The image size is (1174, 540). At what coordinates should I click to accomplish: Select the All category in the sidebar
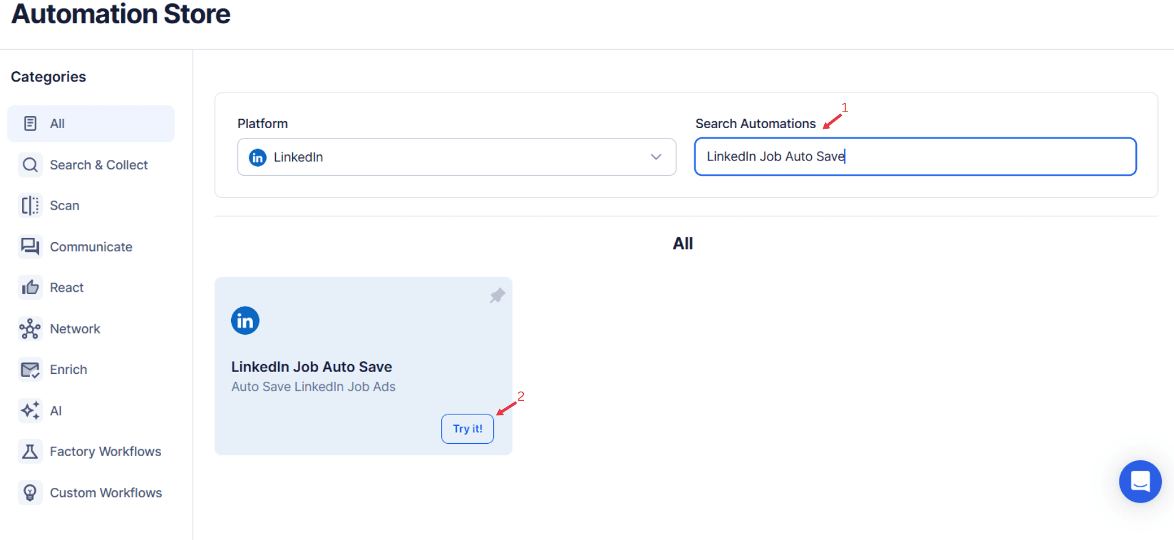pos(90,123)
